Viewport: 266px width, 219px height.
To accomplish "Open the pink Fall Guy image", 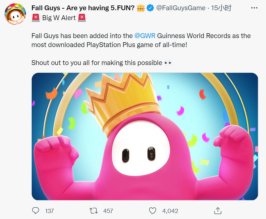I will point(145,136).
